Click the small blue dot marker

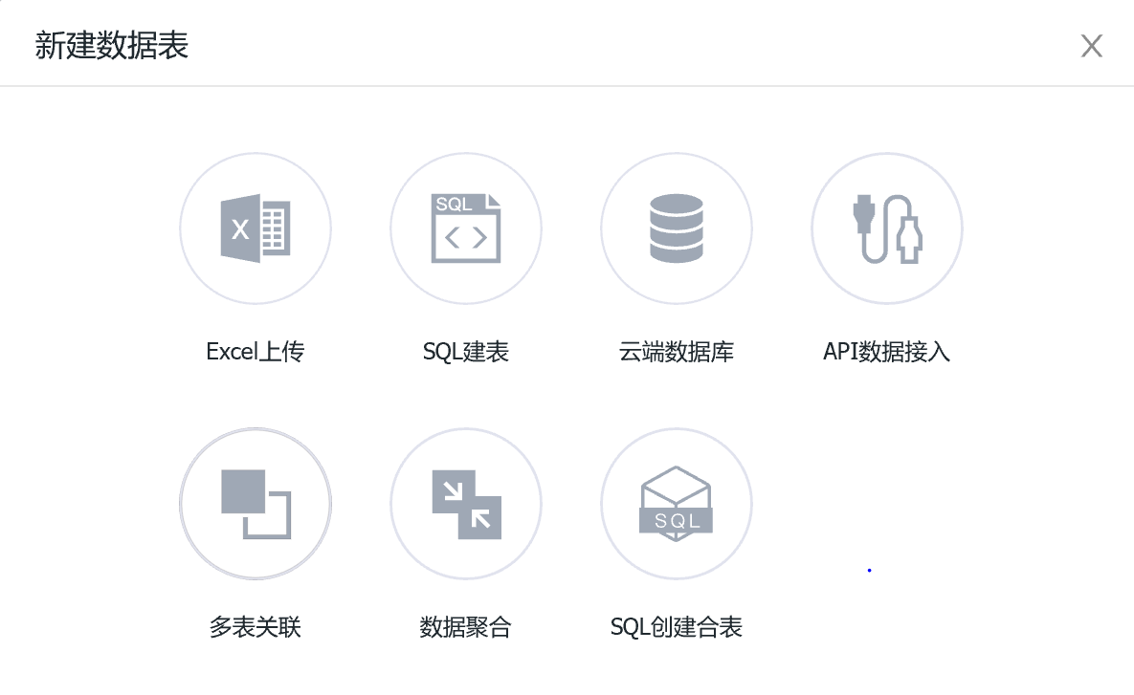[x=869, y=571]
